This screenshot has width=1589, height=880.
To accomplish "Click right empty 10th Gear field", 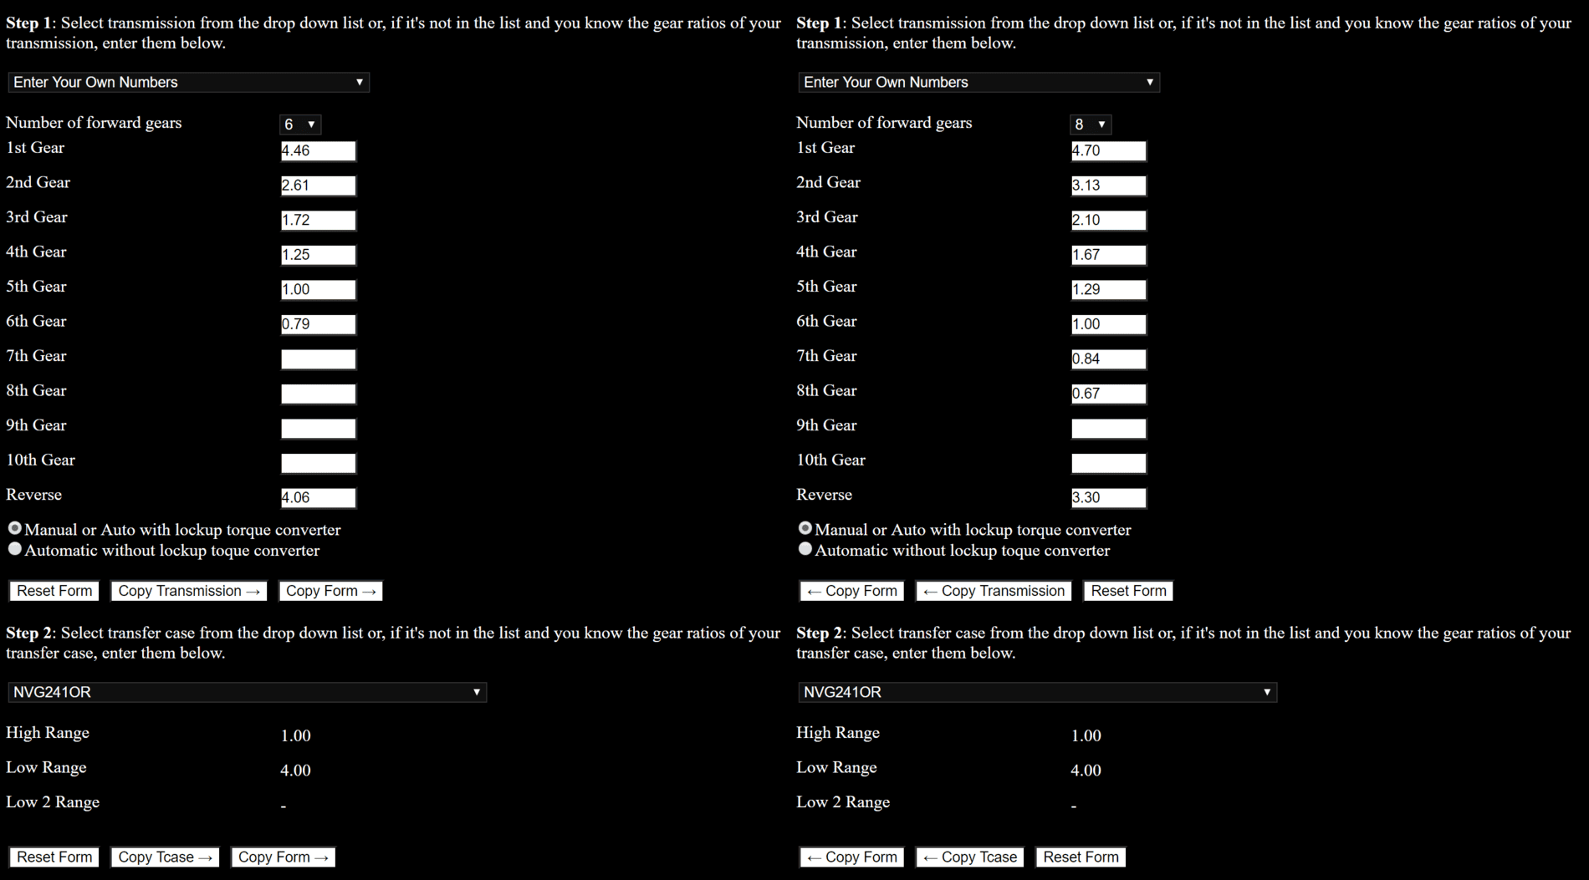I will (1108, 463).
